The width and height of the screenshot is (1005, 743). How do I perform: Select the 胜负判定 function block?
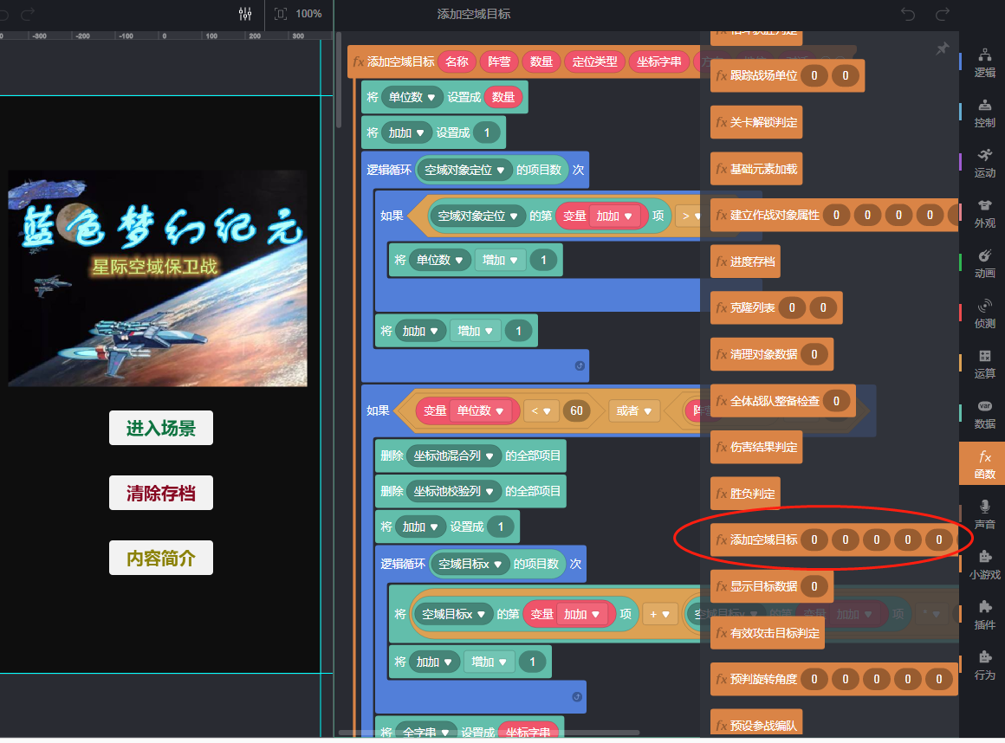745,494
